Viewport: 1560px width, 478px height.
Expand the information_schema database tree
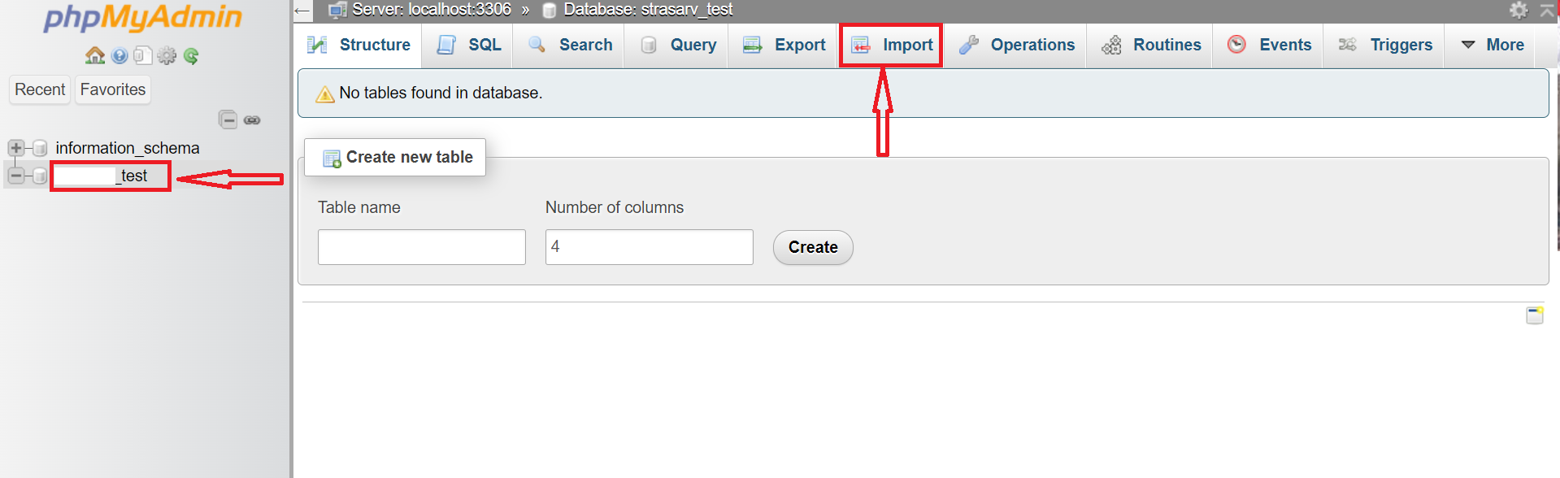tap(15, 148)
